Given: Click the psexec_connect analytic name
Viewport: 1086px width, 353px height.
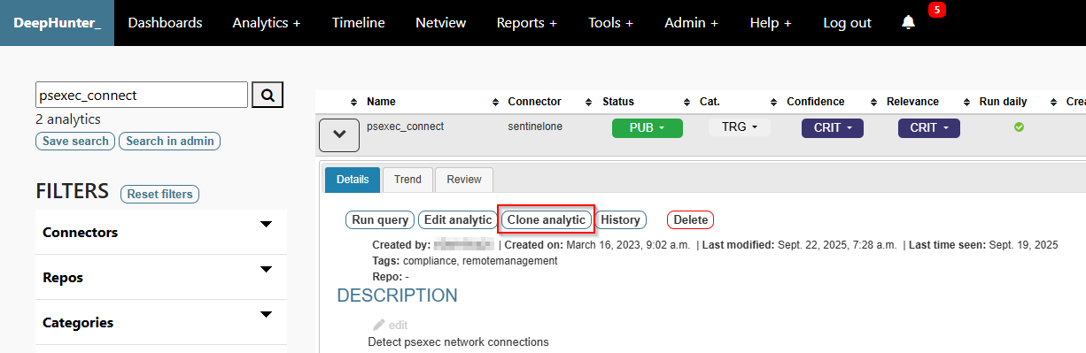Looking at the screenshot, I should (405, 127).
